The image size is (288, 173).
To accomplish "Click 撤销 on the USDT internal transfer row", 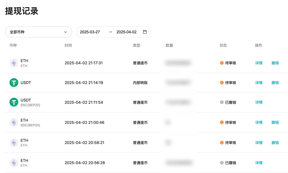I will pos(275,82).
